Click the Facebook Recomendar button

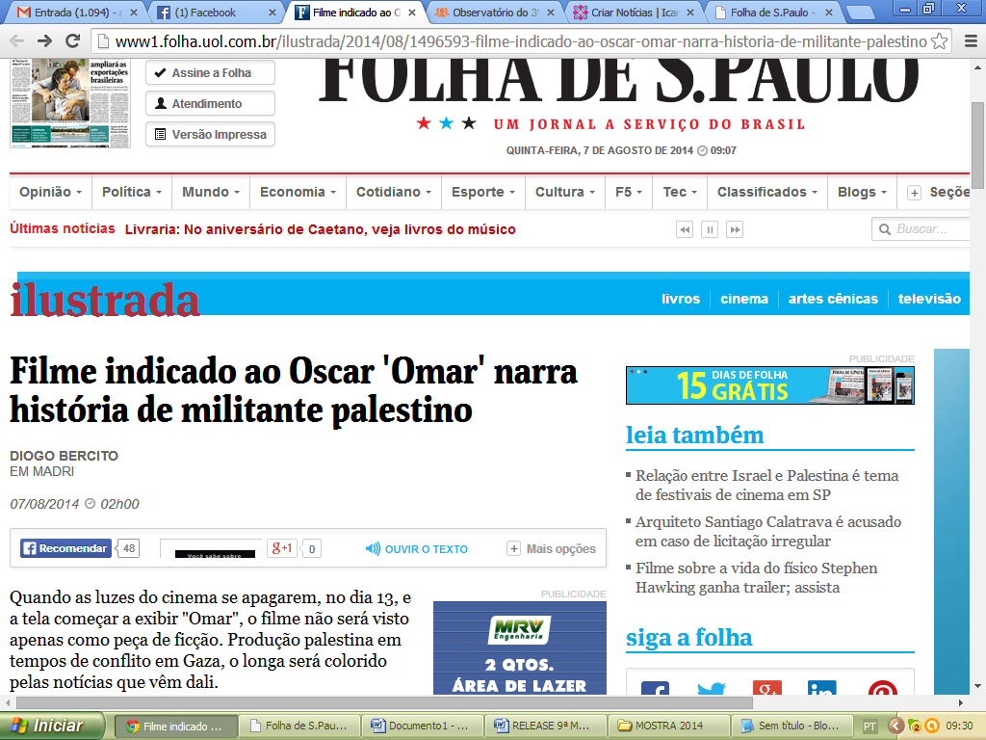click(x=65, y=548)
